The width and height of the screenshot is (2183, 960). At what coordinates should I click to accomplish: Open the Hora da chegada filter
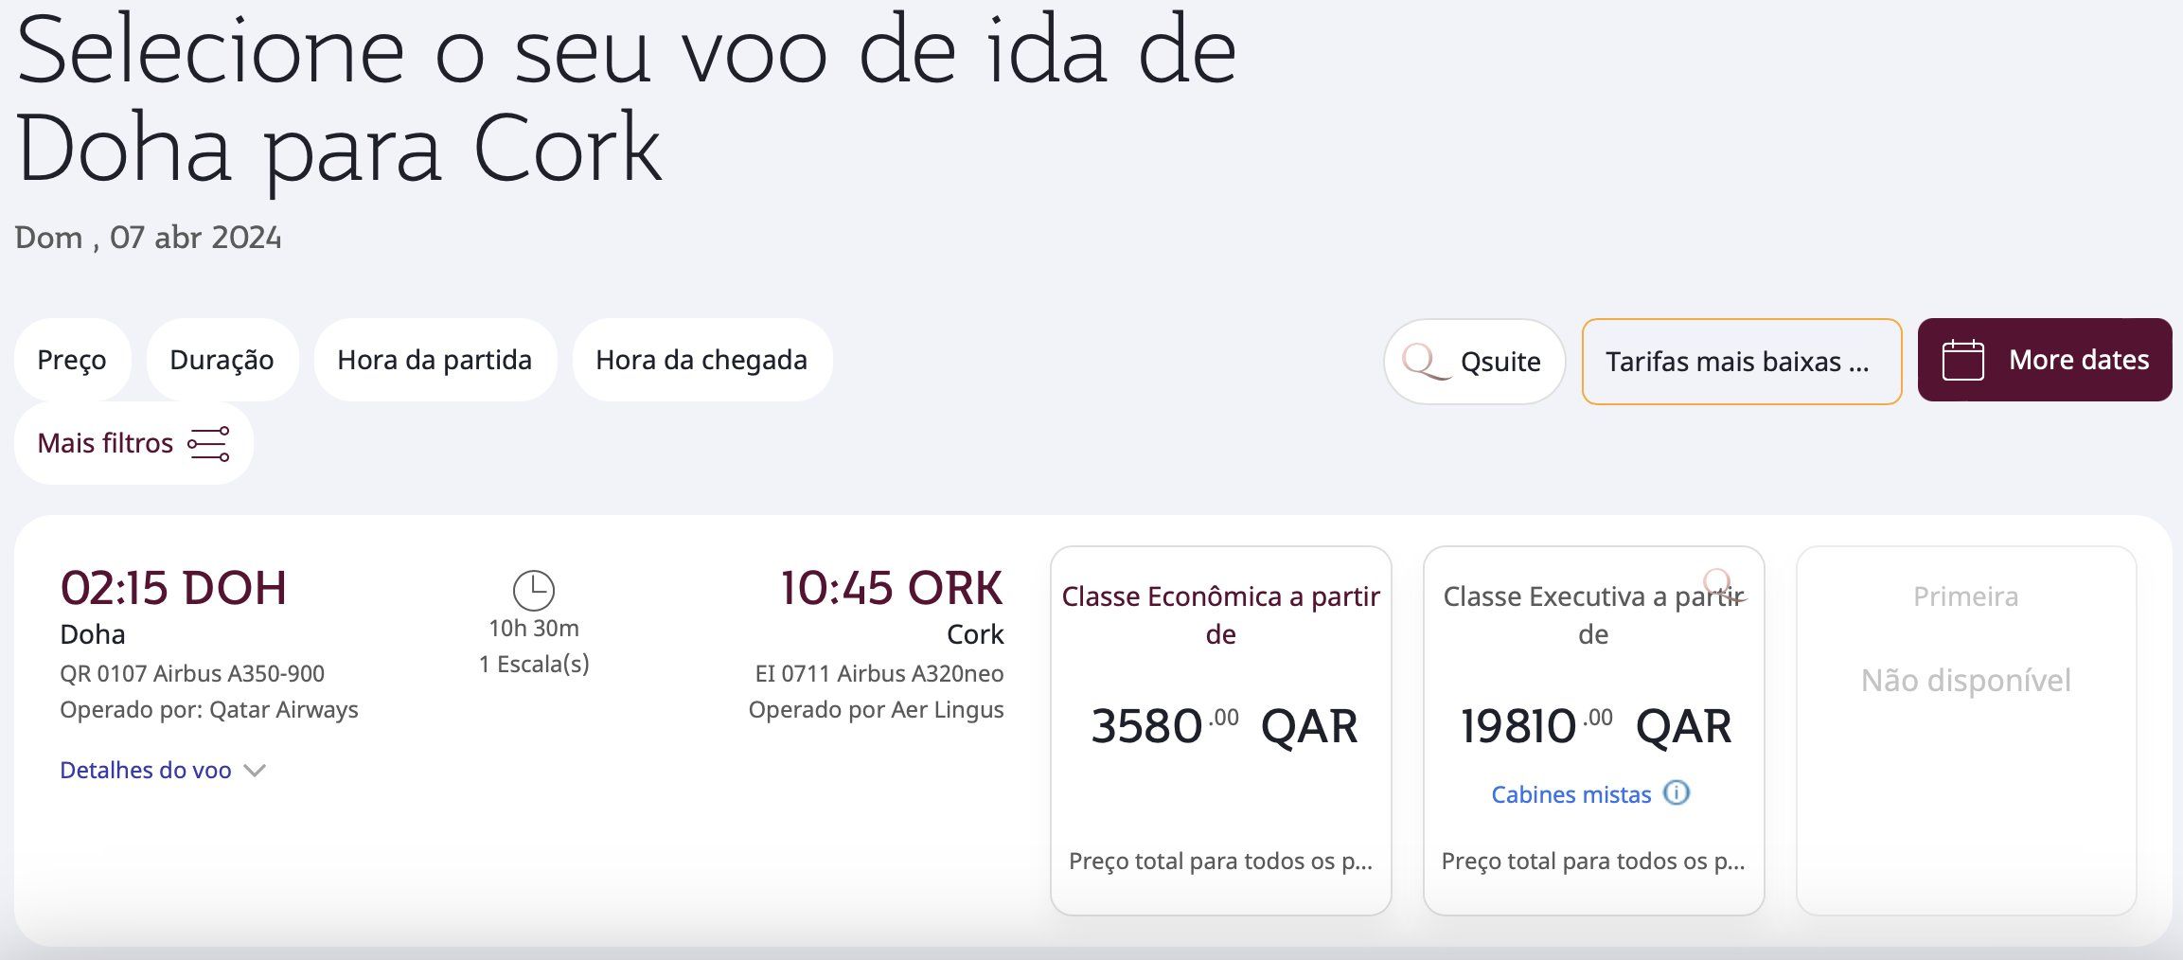(x=701, y=360)
